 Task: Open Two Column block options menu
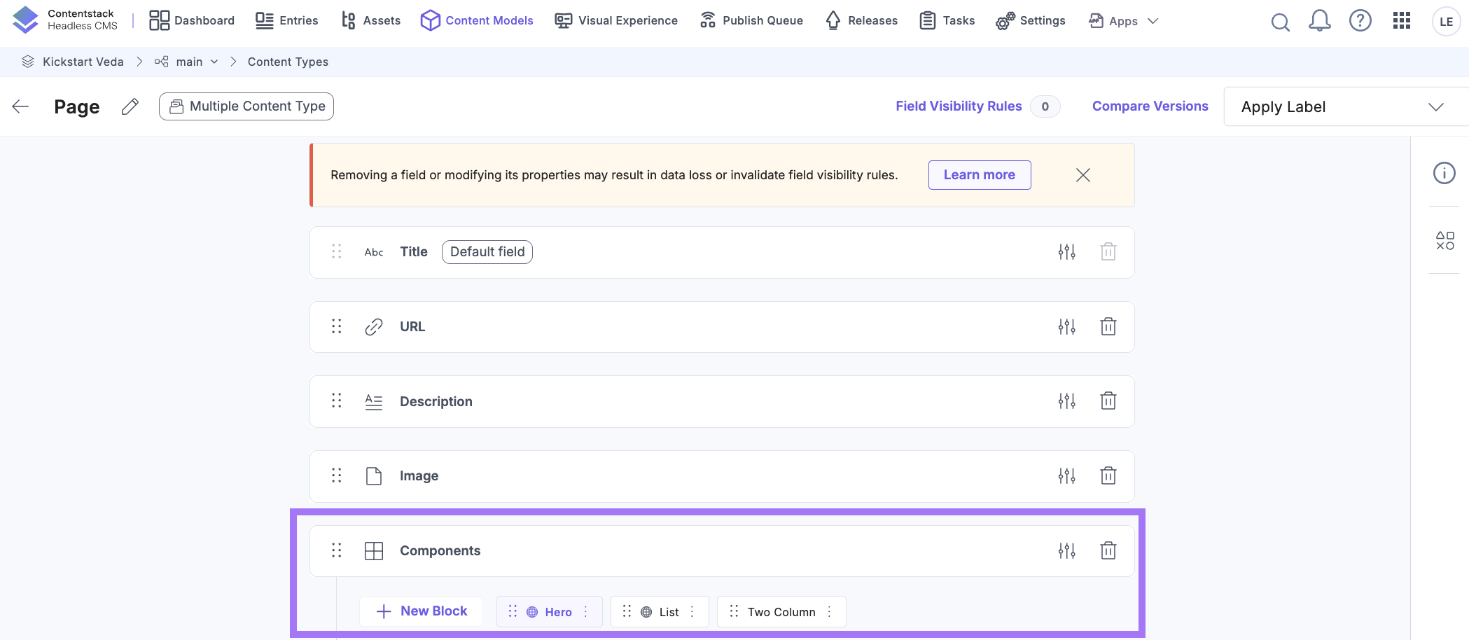830,612
